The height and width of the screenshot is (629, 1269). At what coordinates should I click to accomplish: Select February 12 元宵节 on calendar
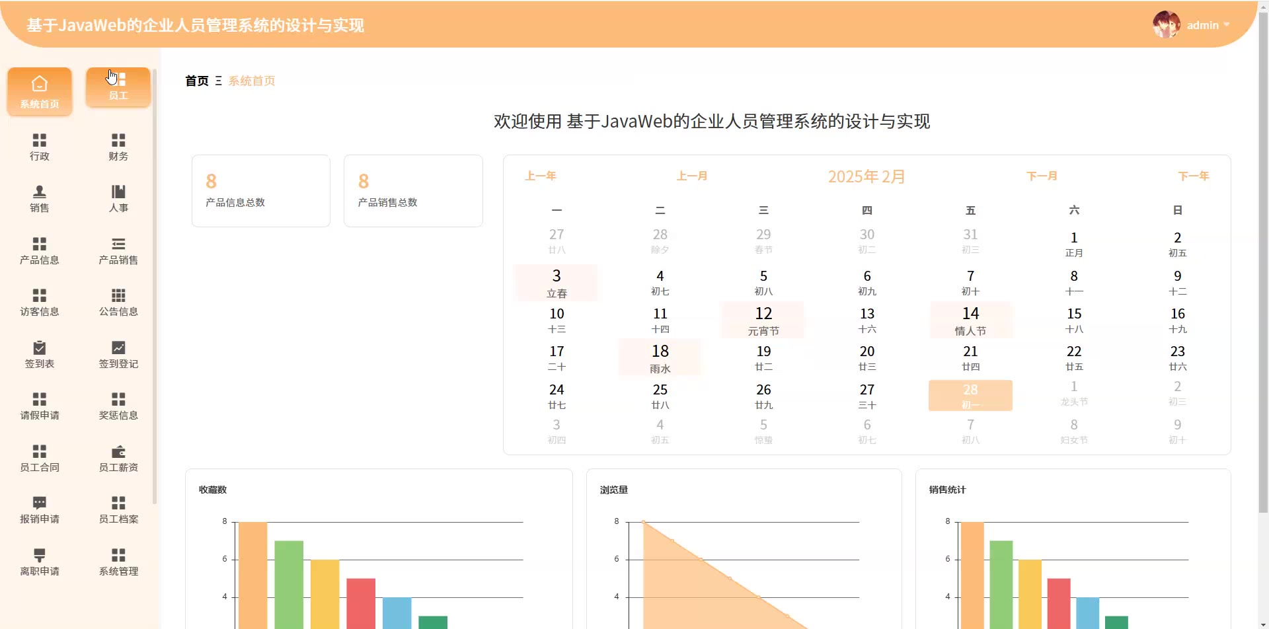(x=763, y=320)
